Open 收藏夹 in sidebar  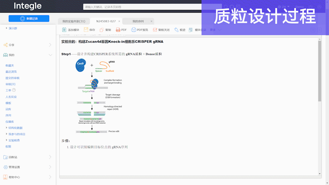coord(10,65)
